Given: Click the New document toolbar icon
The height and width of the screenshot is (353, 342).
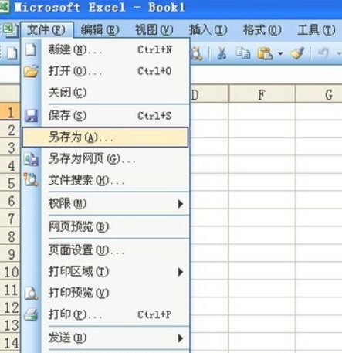Looking at the screenshot, I should point(12,53).
